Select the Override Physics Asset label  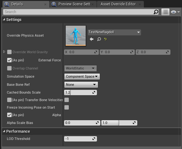25,35
